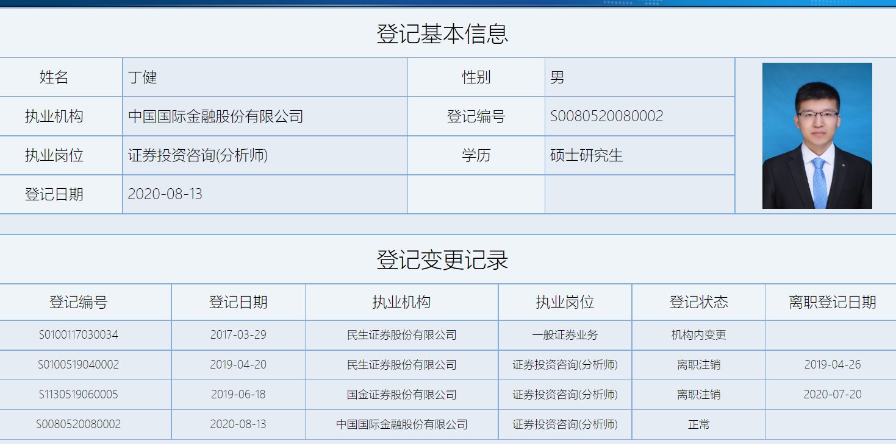Image resolution: width=896 pixels, height=444 pixels.
Task: Click 离职注销 status in the 2019-06-18 row
Action: [x=699, y=395]
